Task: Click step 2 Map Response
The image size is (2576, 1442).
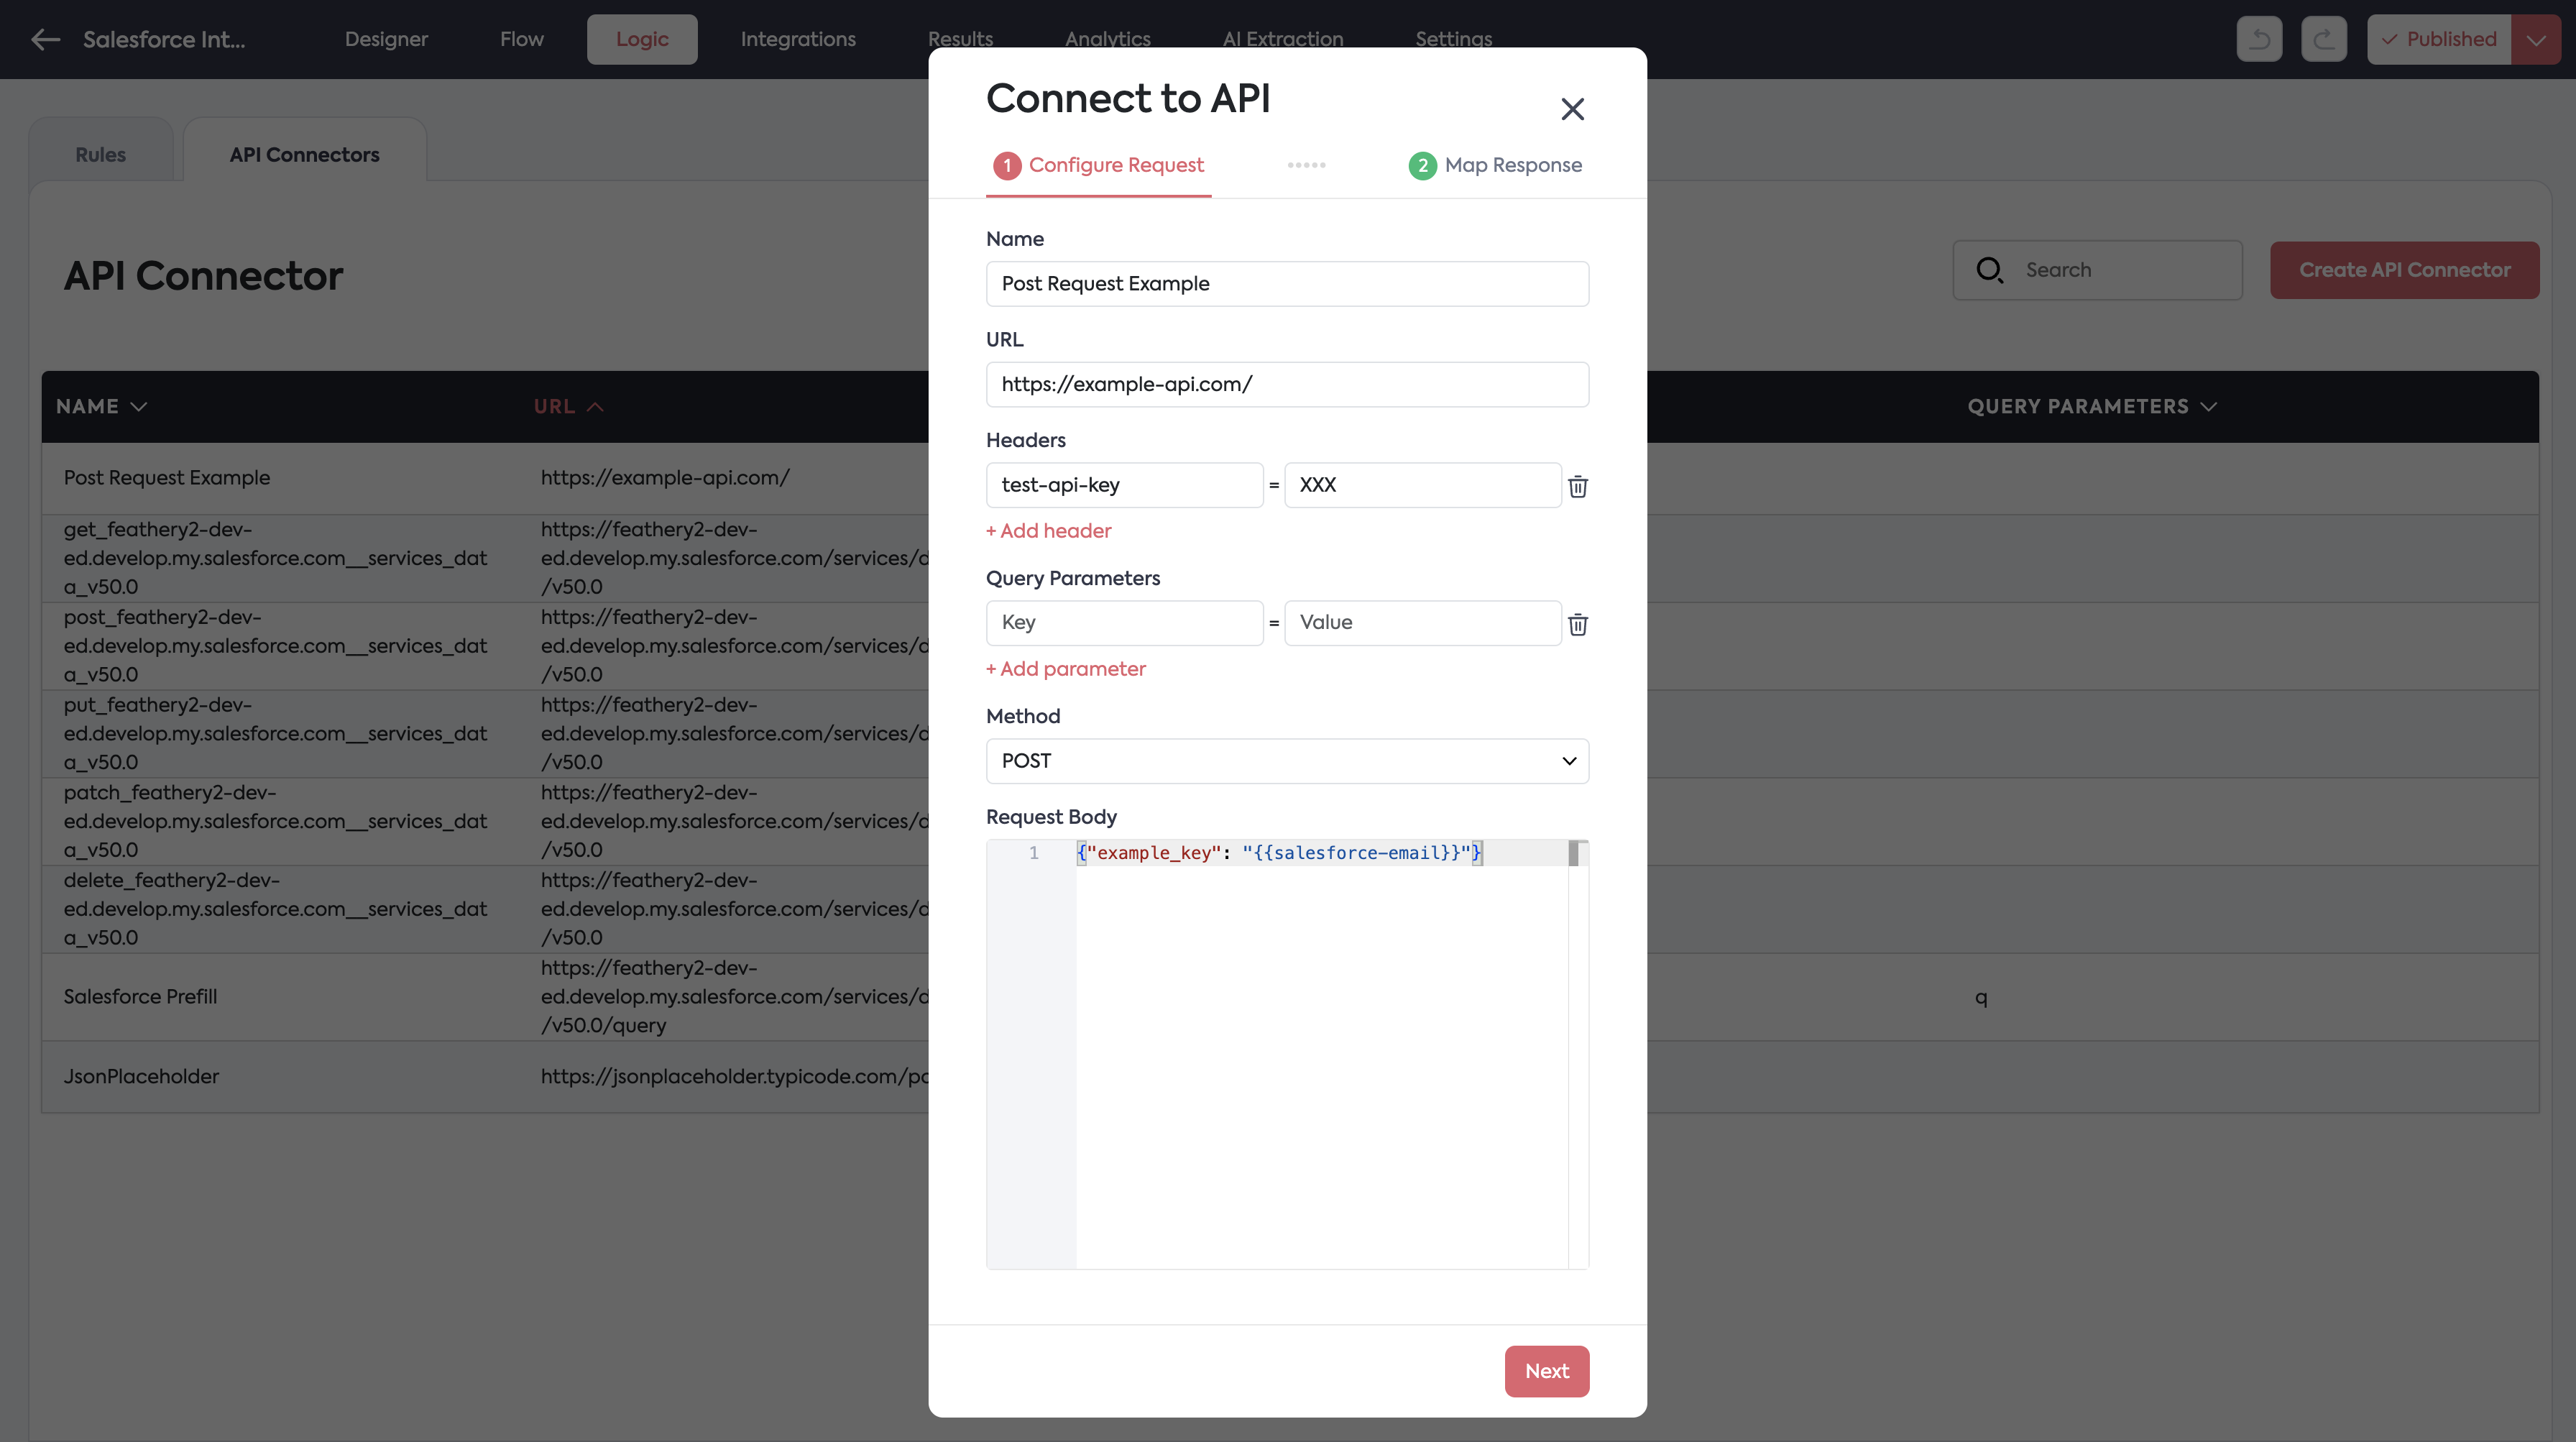Action: click(1495, 165)
